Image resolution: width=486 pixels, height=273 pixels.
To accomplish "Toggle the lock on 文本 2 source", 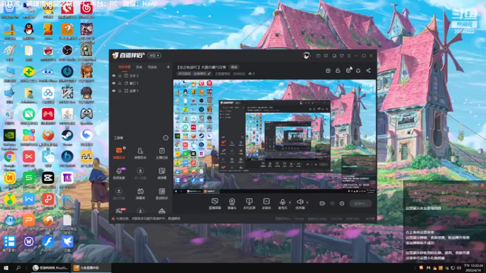I will [120, 75].
